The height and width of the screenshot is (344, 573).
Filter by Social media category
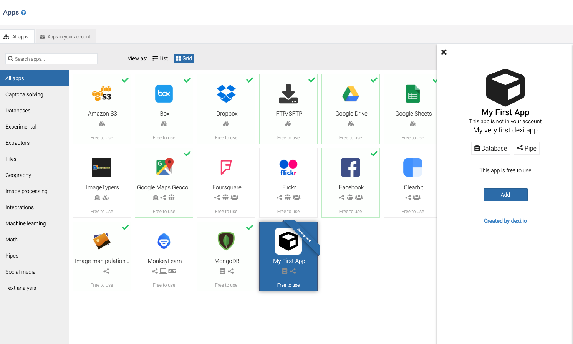point(35,272)
